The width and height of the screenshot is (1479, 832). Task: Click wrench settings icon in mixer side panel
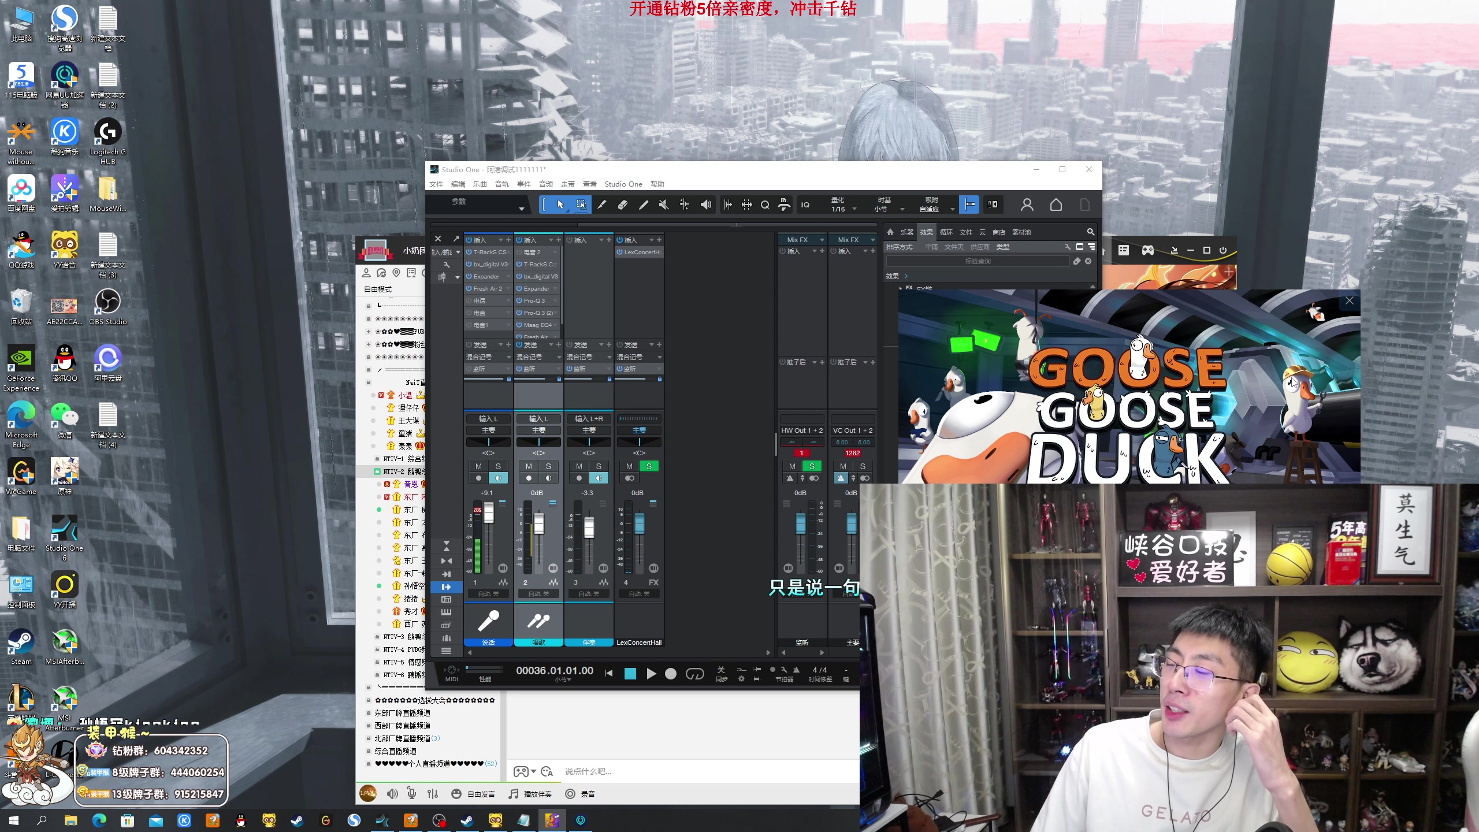pos(446,264)
